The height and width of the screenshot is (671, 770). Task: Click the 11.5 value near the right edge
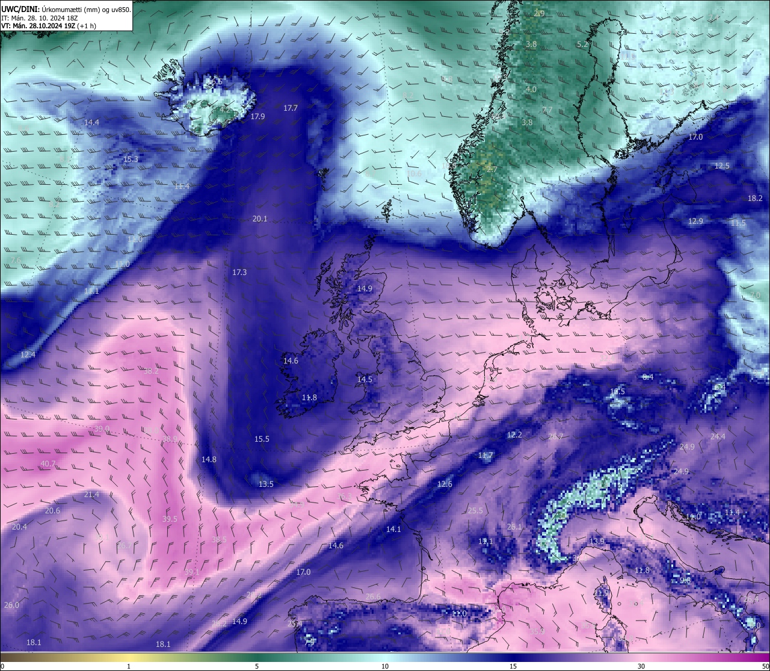coord(738,223)
